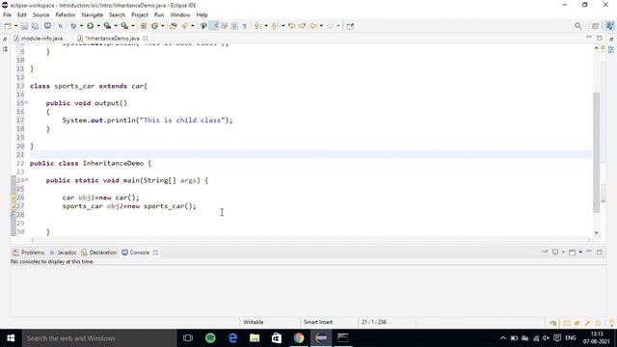Click the Windows Start button
The image size is (617, 347).
tap(11, 338)
